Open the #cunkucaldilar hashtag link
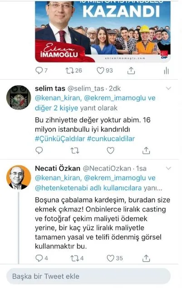The height and width of the screenshot is (288, 182). pos(111,139)
